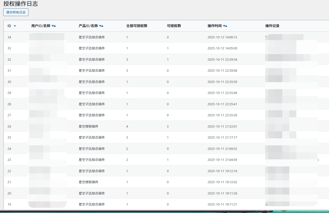Click sort arrows next to 操作时间

[x=225, y=26]
